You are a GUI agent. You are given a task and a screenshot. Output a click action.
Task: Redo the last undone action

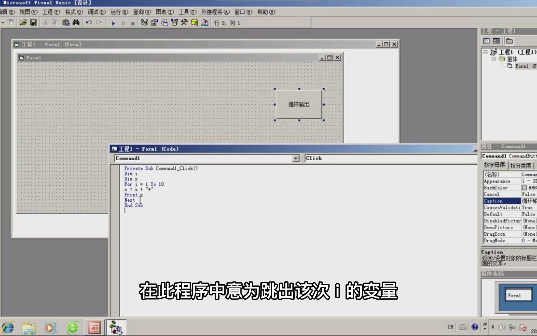(x=99, y=22)
